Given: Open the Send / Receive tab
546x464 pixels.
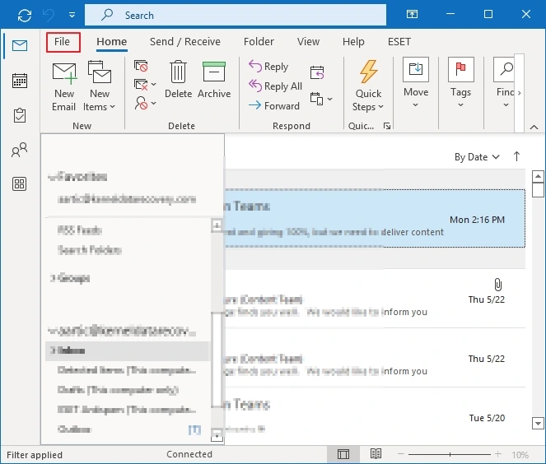Looking at the screenshot, I should coord(185,42).
